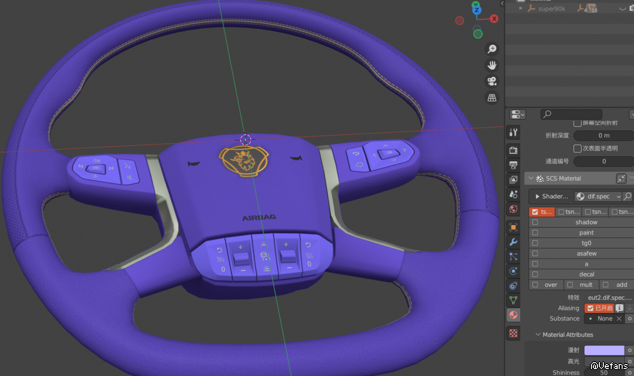The height and width of the screenshot is (376, 634).
Task: Open the View Layer properties tab
Action: (513, 180)
